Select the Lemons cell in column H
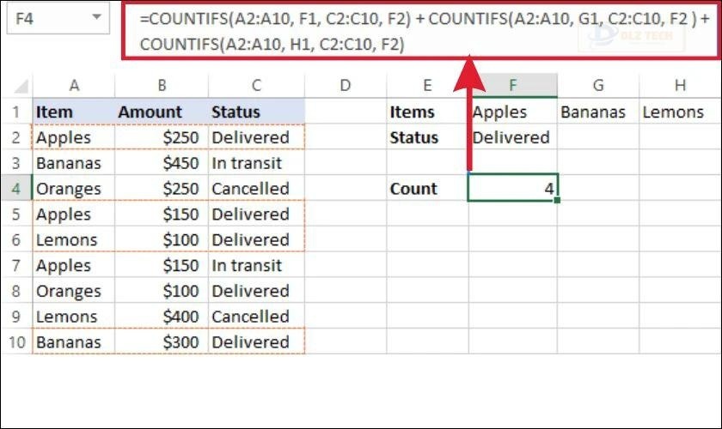Screen dimensions: 722x429 pyautogui.click(x=680, y=112)
